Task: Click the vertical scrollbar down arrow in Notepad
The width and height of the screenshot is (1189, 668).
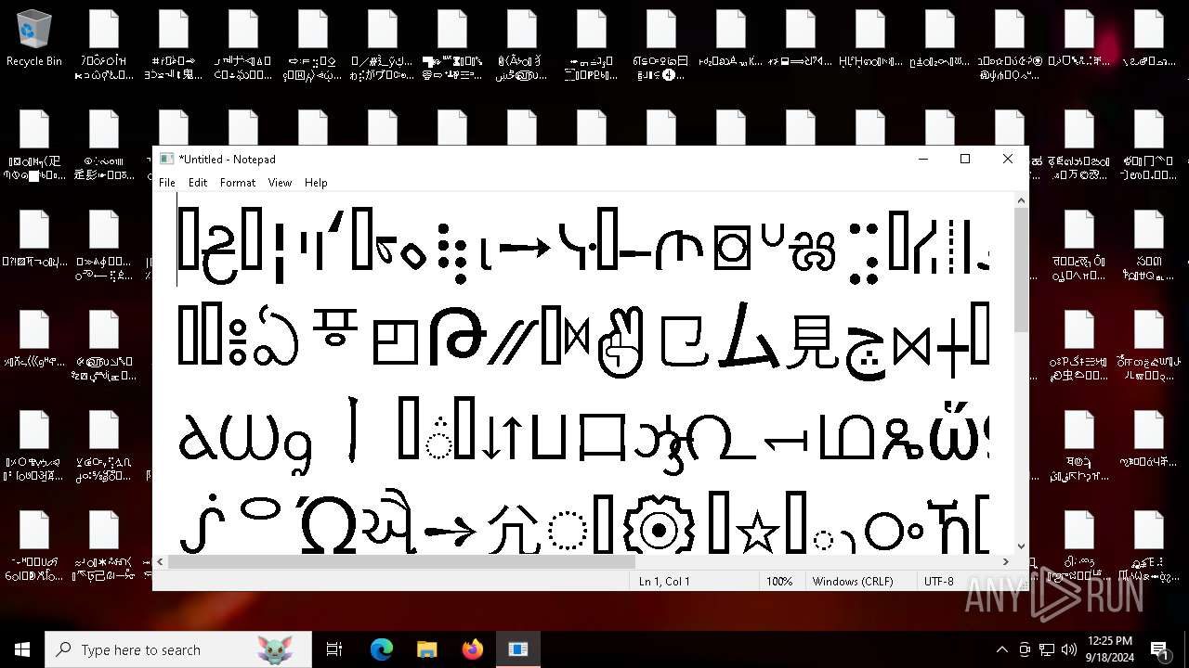Action: point(1021,546)
